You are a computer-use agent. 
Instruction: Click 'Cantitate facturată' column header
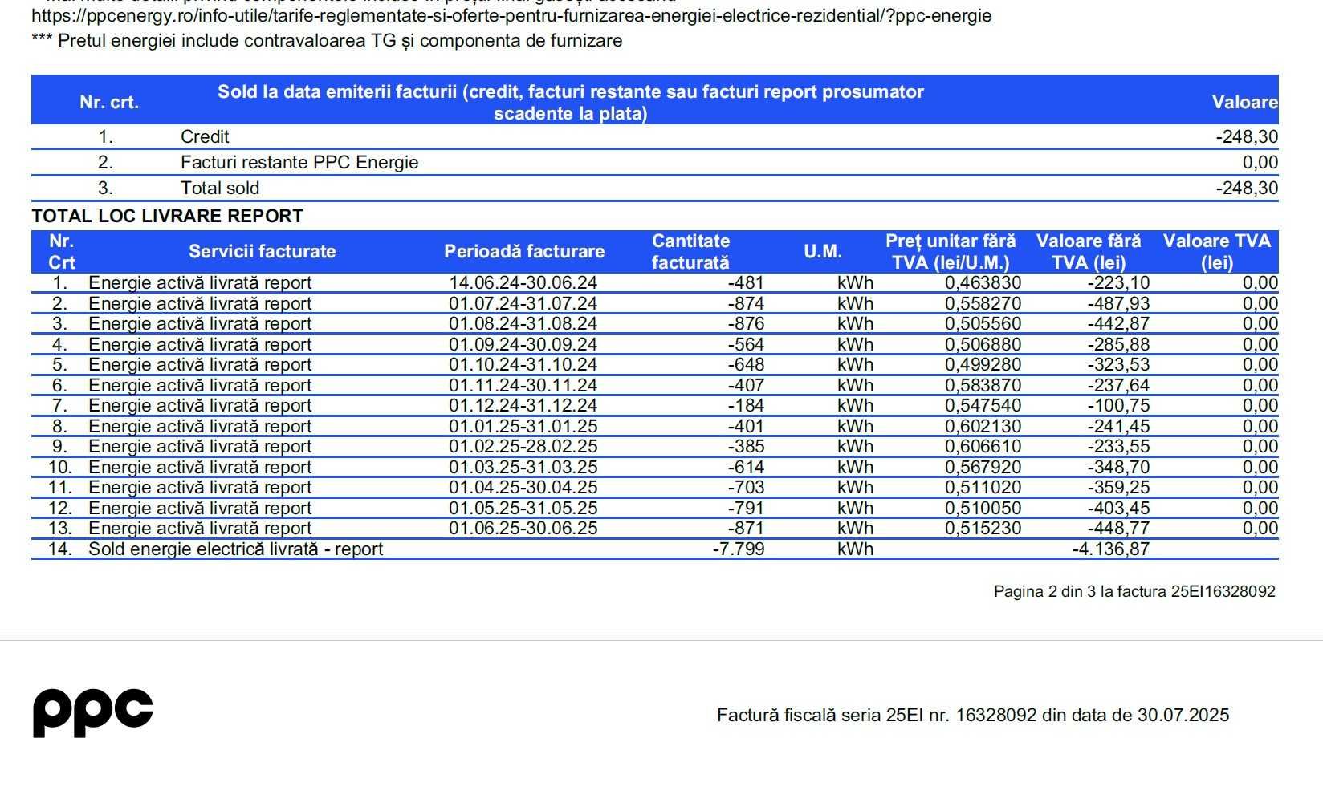coord(691,252)
